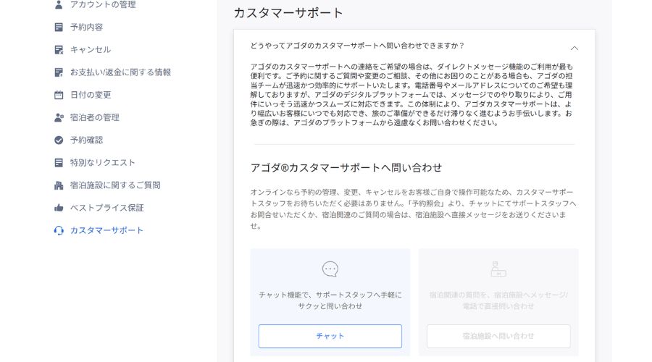This screenshot has width=652, height=362.
Task: Collapse the customer support FAQ chevron
Action: 574,48
